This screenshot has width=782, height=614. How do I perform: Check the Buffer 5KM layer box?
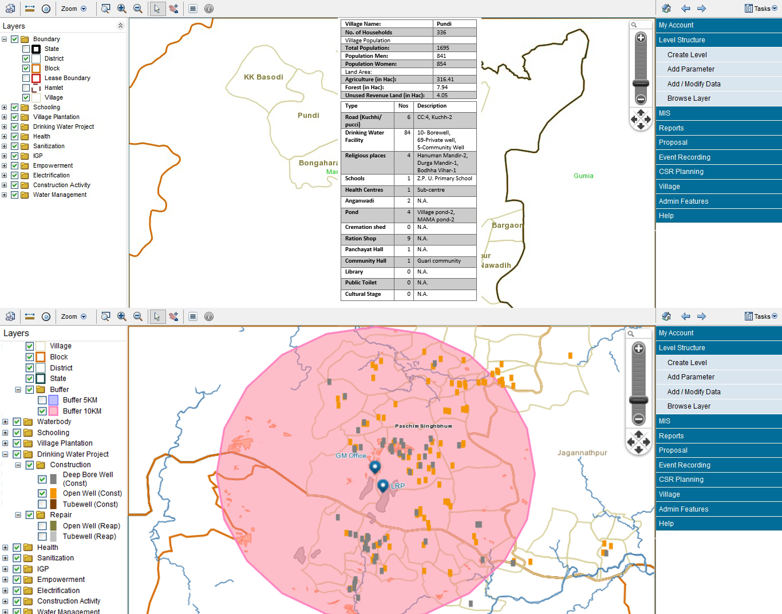(42, 400)
